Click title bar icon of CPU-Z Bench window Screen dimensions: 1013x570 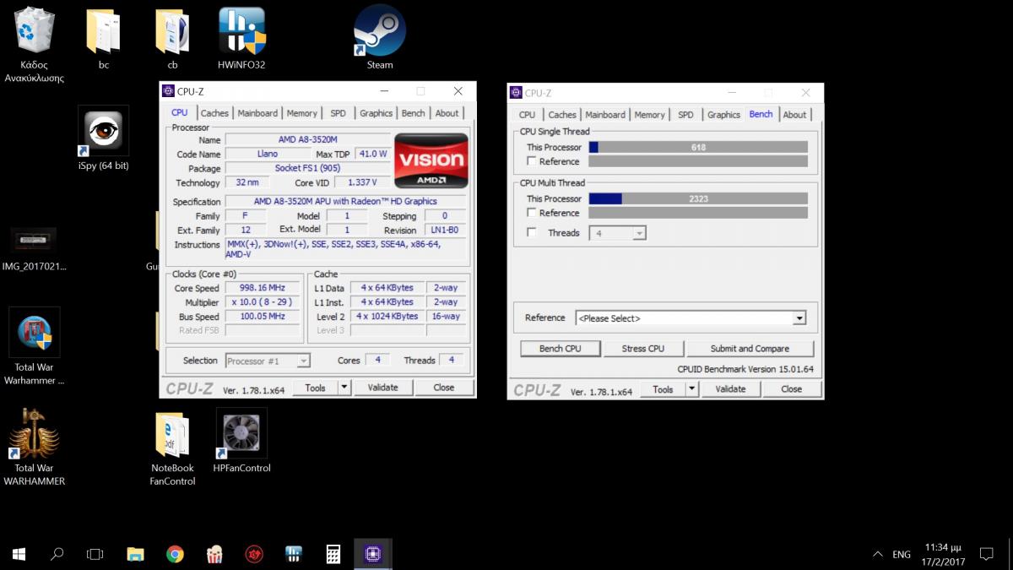(516, 93)
